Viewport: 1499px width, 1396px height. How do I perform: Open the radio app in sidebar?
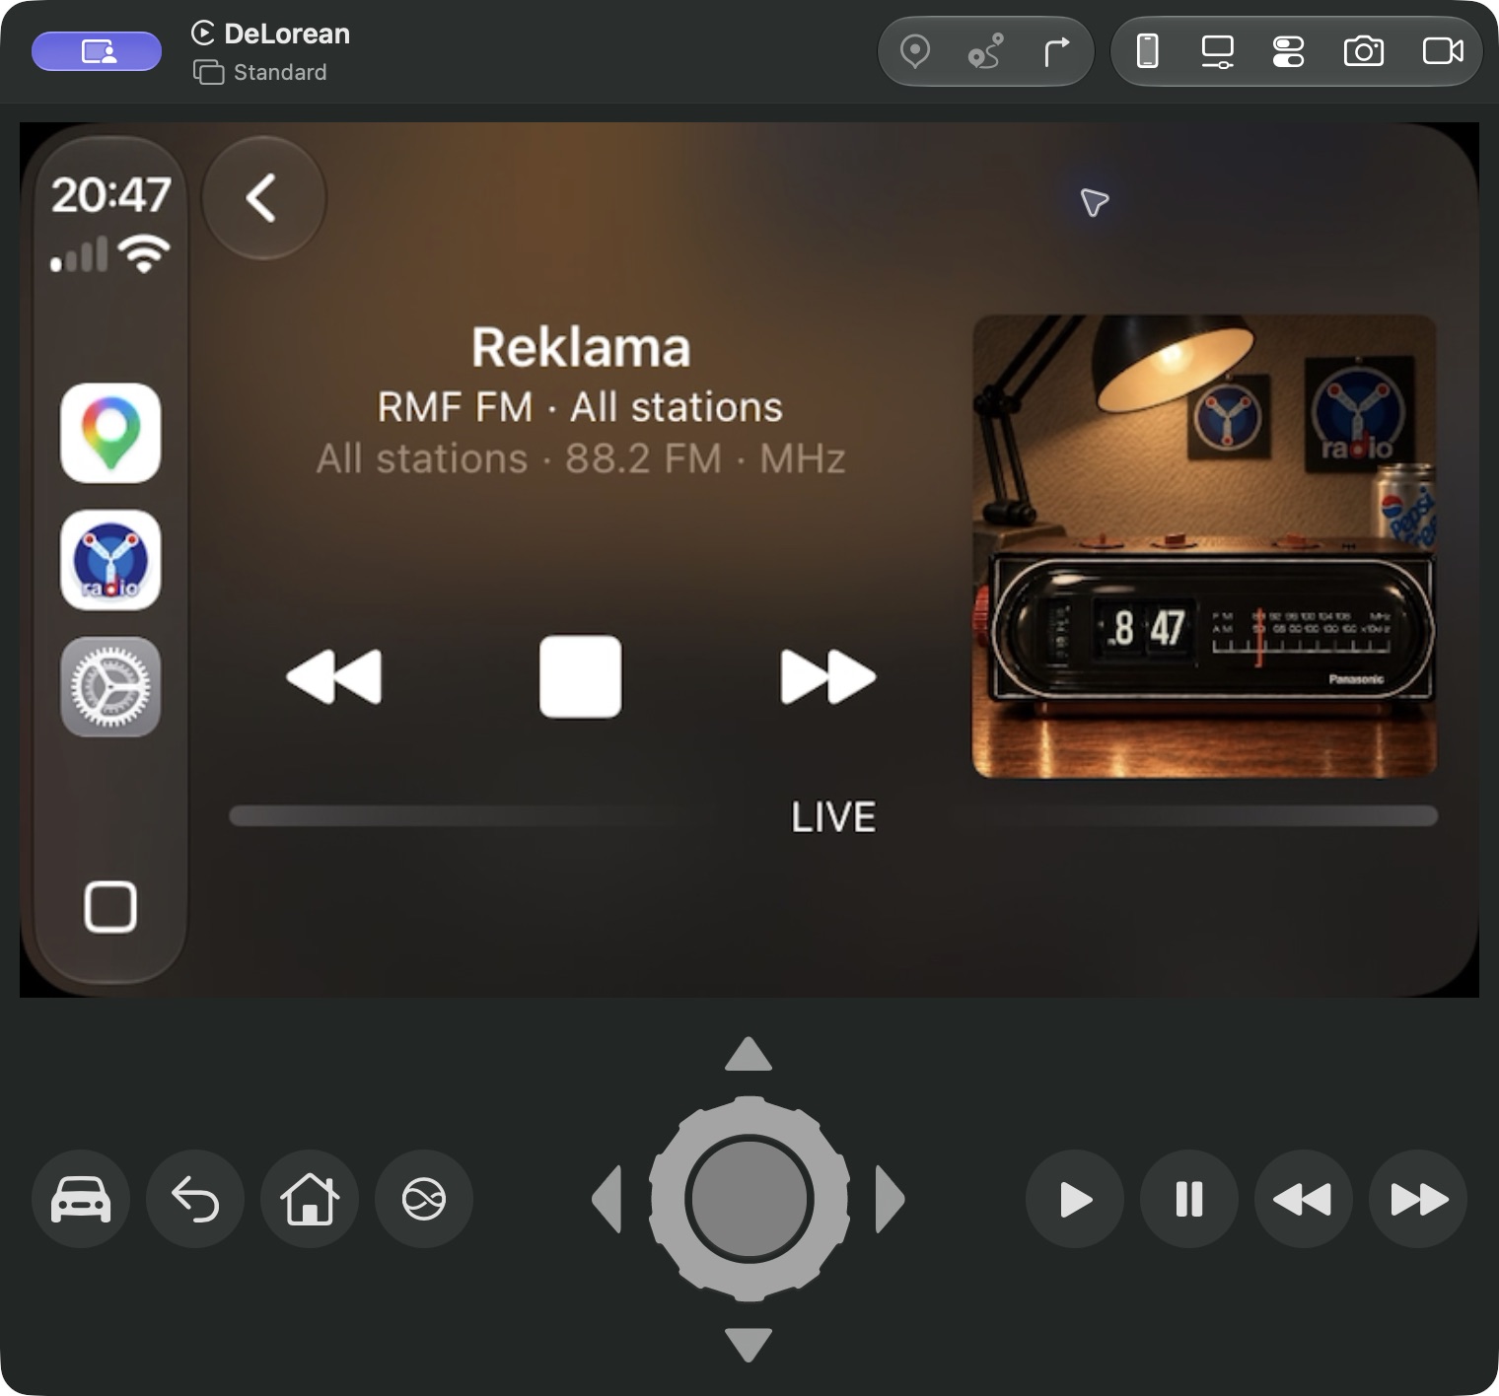[x=110, y=560]
